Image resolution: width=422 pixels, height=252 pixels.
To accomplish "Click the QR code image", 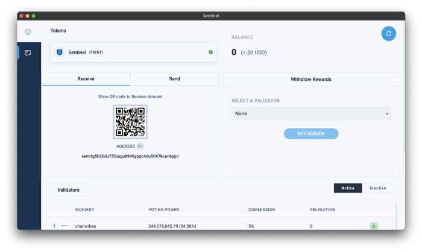I will tap(130, 122).
